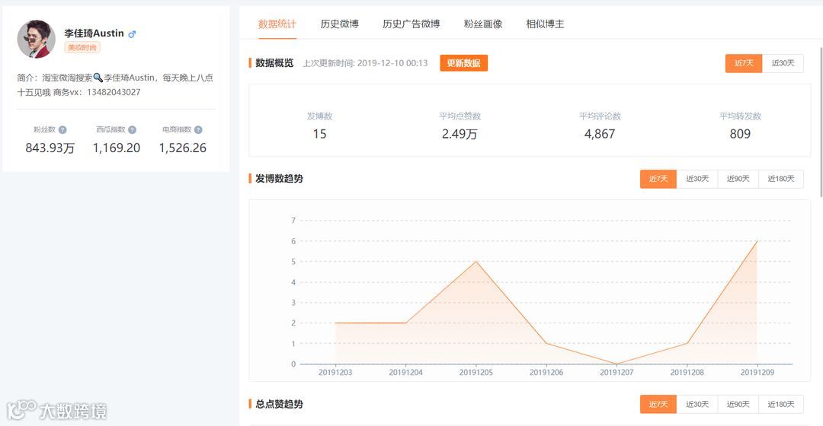
Task: Select 近7天 in 数据概览 section
Action: (x=744, y=63)
